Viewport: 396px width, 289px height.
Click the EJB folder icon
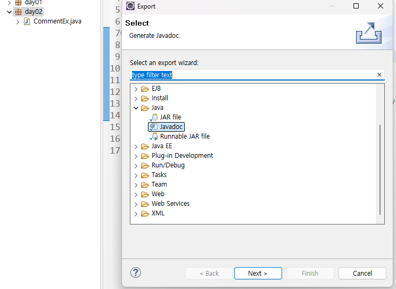point(145,89)
